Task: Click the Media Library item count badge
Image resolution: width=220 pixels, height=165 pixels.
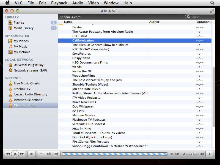Action: 53,28
